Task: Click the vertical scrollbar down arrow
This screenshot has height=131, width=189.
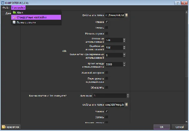Action: [186, 122]
